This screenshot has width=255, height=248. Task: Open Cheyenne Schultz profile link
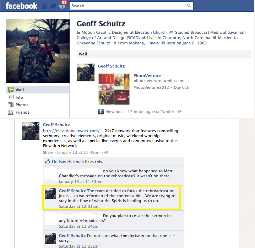click(x=93, y=43)
